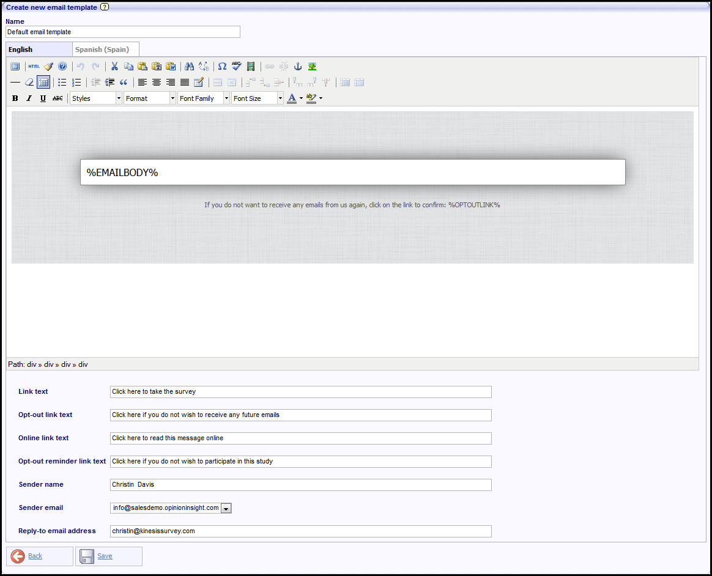Align text left
Screen dimensions: 712x576
pyautogui.click(x=143, y=82)
